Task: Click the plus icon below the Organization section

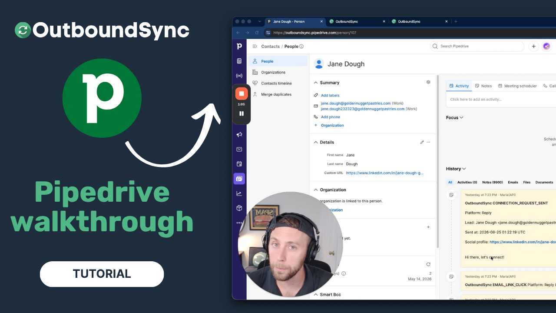Action: coord(428,227)
